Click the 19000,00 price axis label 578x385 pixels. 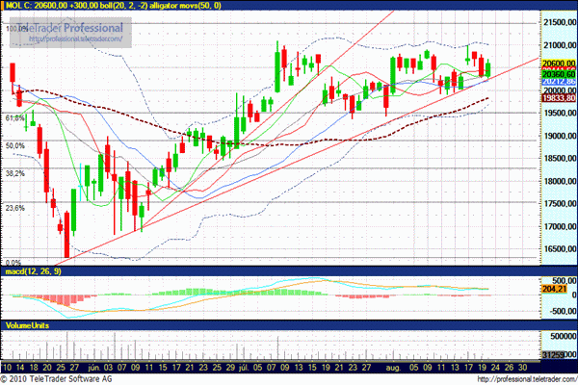560,136
